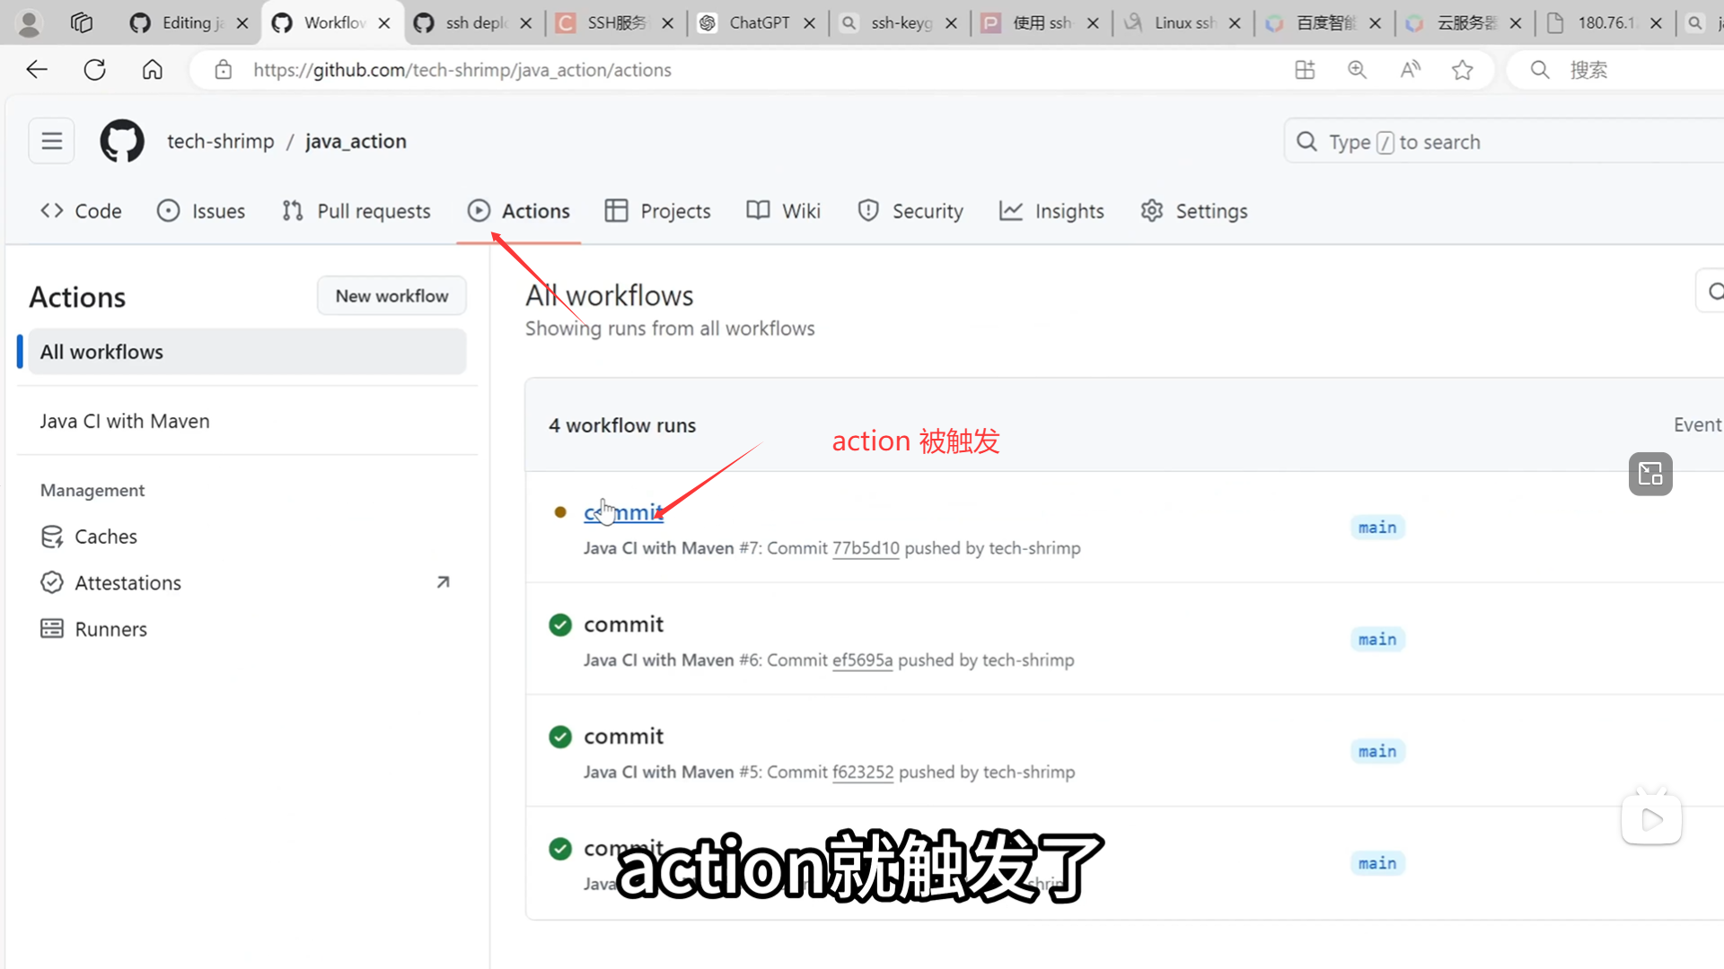Switch to the Insights tab
Screen dimensions: 1724x969
pyautogui.click(x=1051, y=211)
